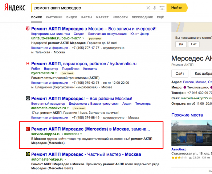Open the address link Россия, Москва
This screenshot has height=174, width=212.
tap(197, 82)
